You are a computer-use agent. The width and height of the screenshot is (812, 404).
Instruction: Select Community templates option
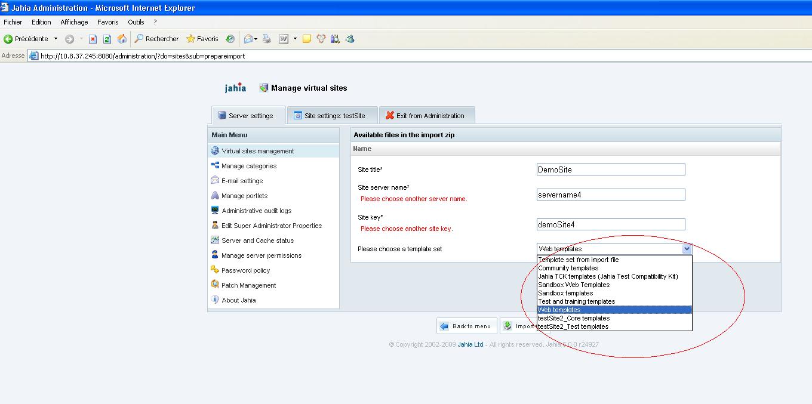click(x=614, y=268)
